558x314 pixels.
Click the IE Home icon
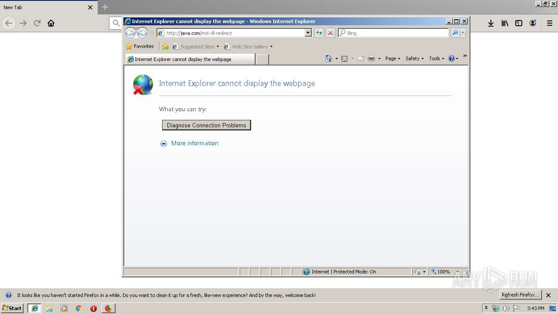pyautogui.click(x=329, y=58)
